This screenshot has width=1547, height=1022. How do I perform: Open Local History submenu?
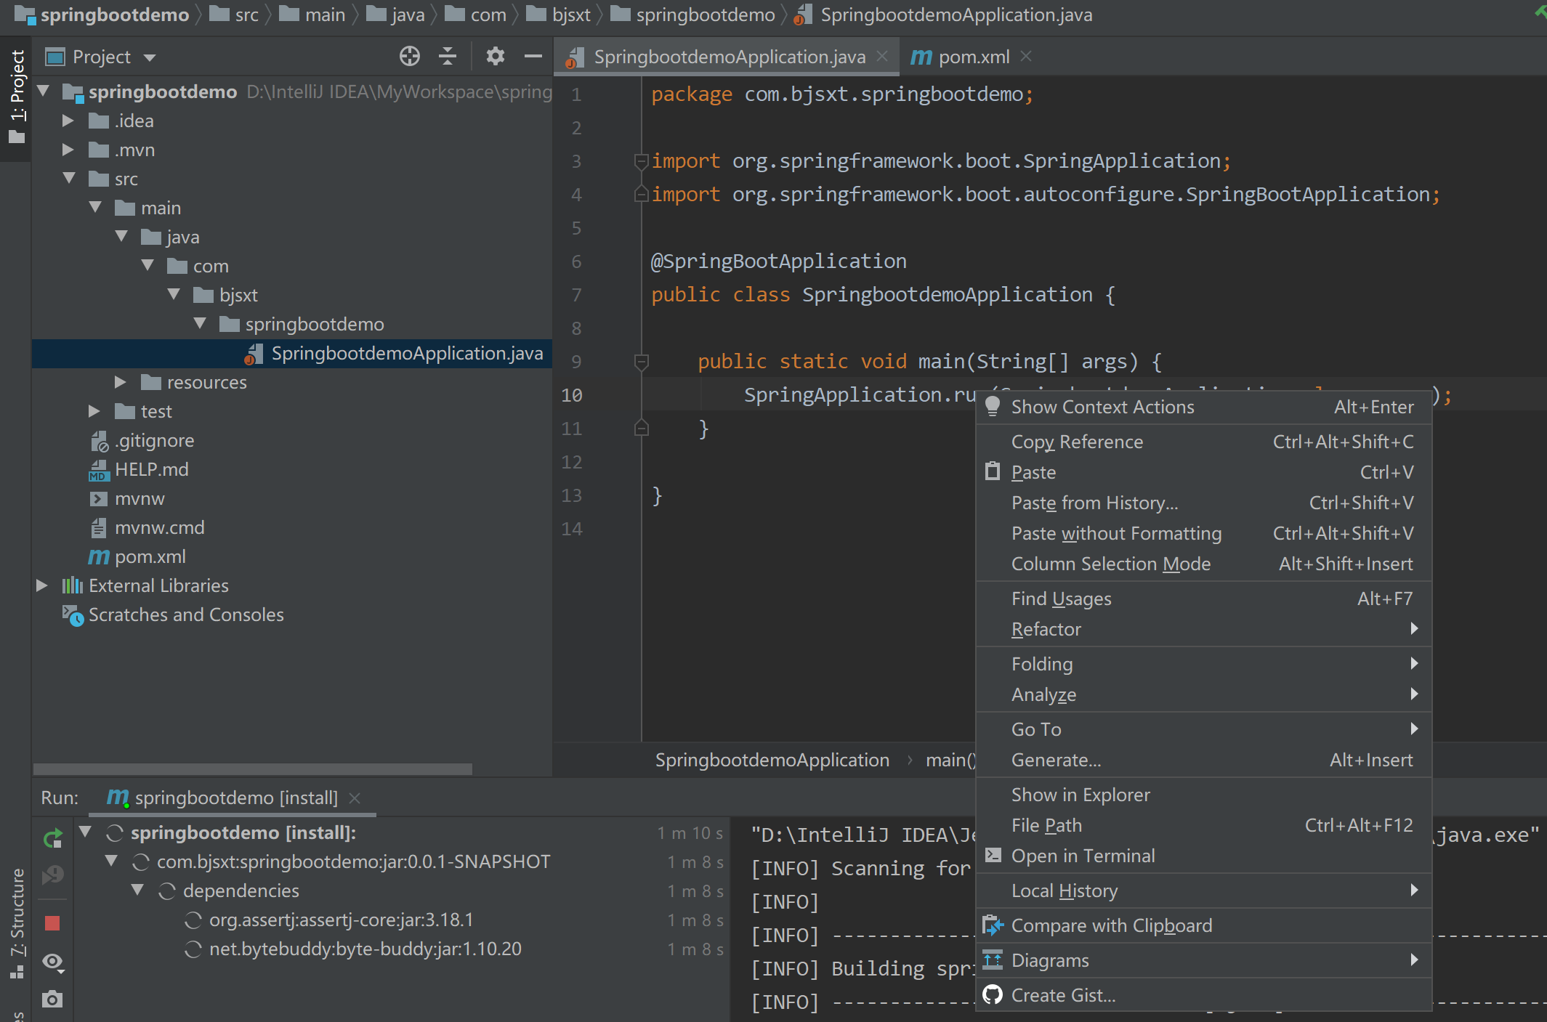click(1203, 891)
